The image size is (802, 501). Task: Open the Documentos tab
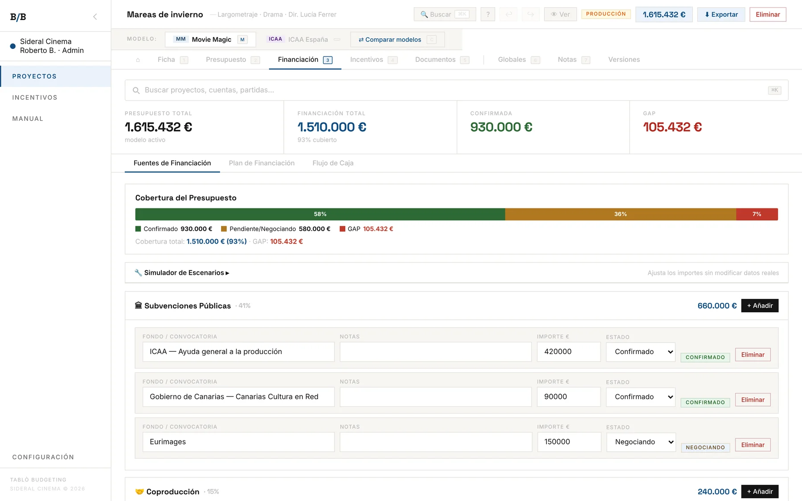point(442,60)
